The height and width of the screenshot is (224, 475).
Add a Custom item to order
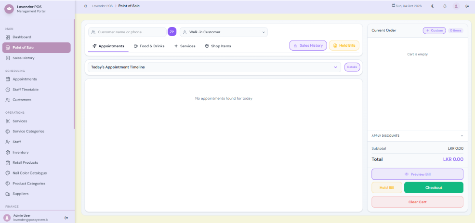[434, 31]
